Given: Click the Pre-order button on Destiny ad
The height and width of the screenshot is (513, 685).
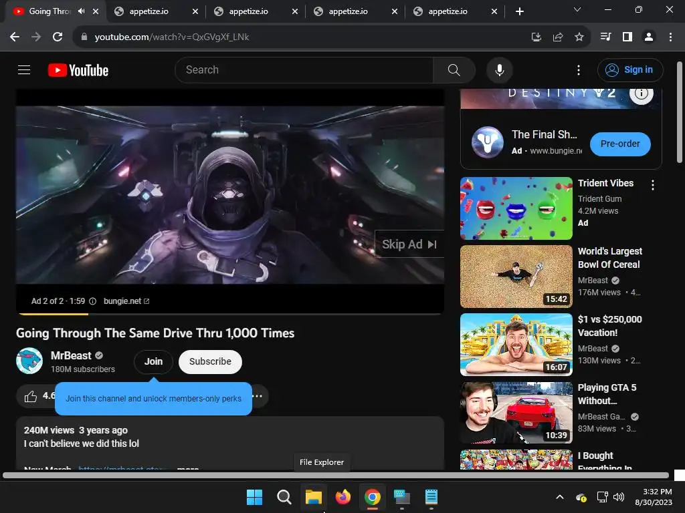Looking at the screenshot, I should pos(620,144).
